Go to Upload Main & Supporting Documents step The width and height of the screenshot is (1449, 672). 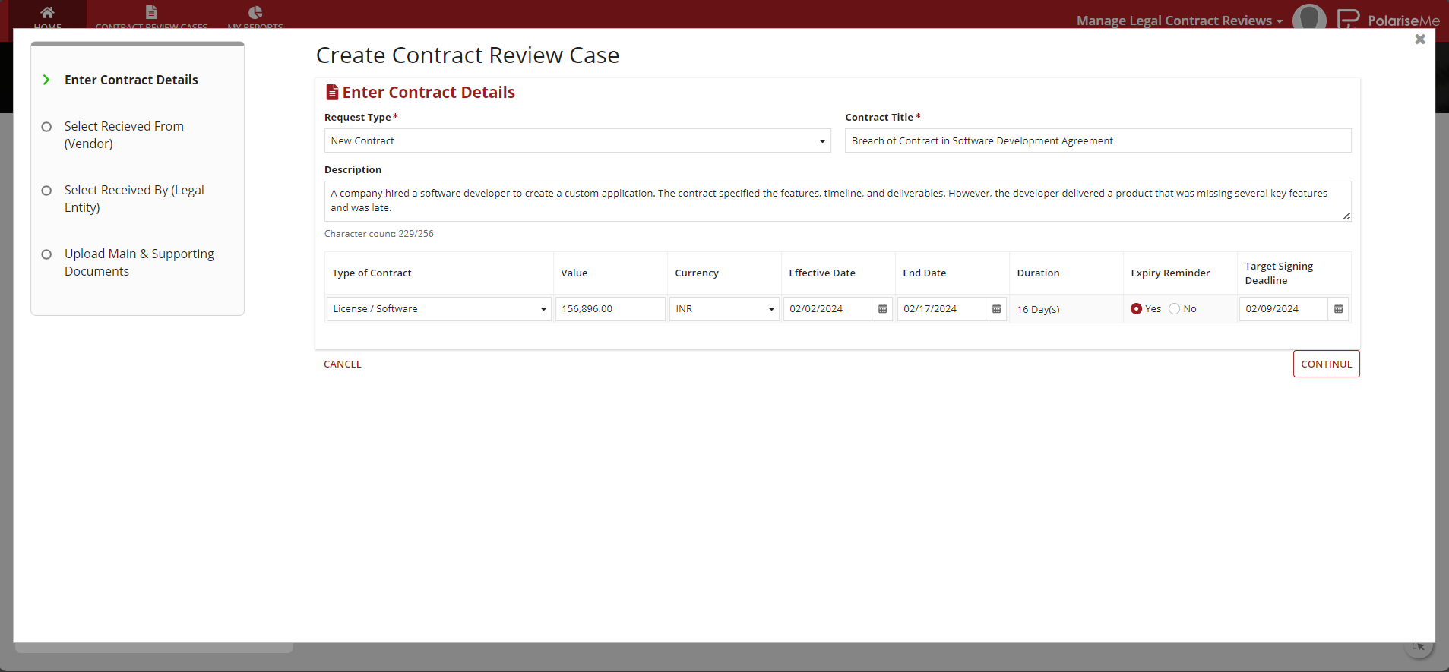[139, 263]
